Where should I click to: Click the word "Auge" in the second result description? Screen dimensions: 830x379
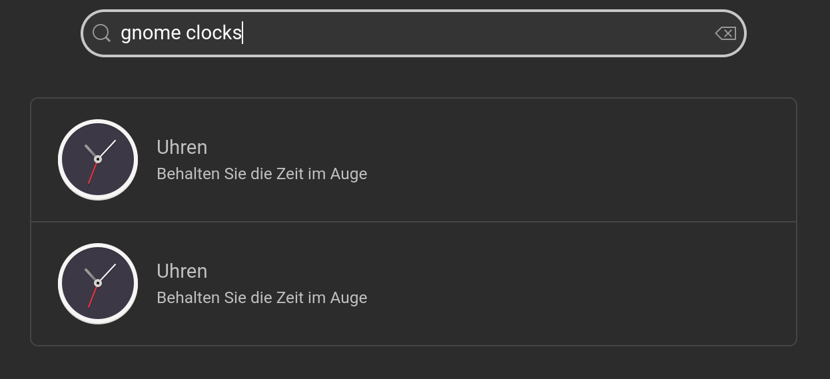pos(348,298)
